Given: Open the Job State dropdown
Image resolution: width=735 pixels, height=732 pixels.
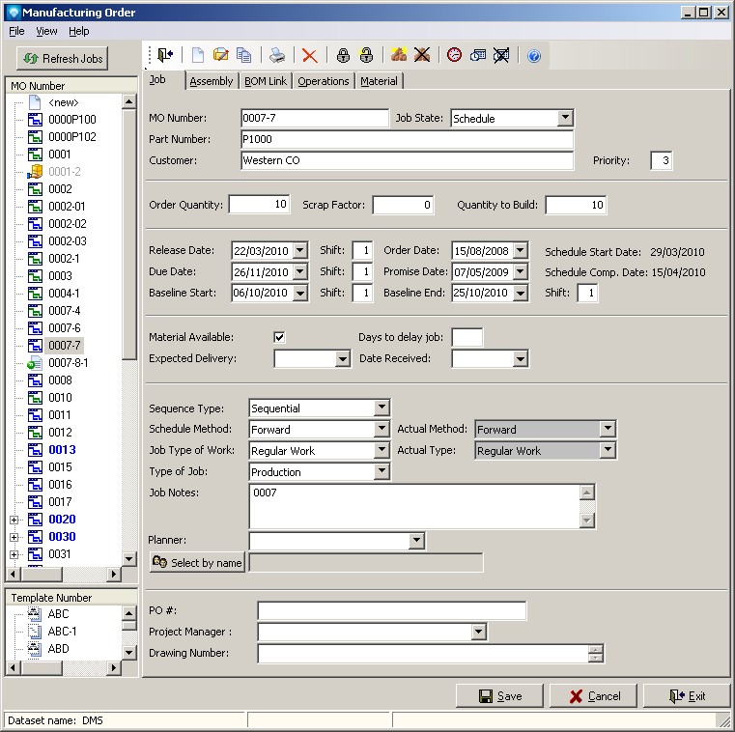Looking at the screenshot, I should pos(565,119).
